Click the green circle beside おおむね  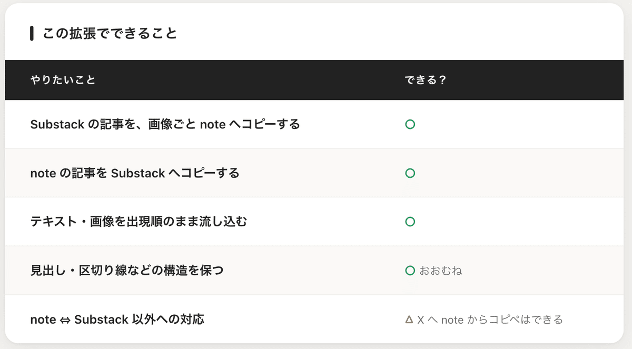410,271
